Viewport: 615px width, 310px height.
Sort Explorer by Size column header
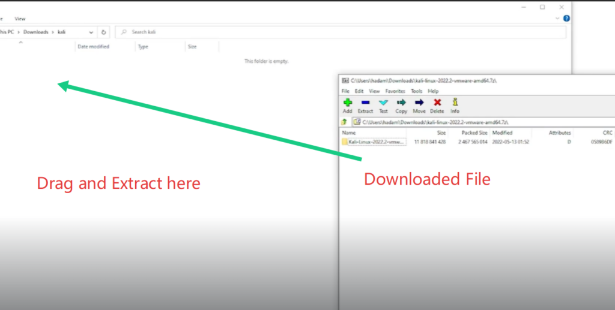tap(192, 47)
